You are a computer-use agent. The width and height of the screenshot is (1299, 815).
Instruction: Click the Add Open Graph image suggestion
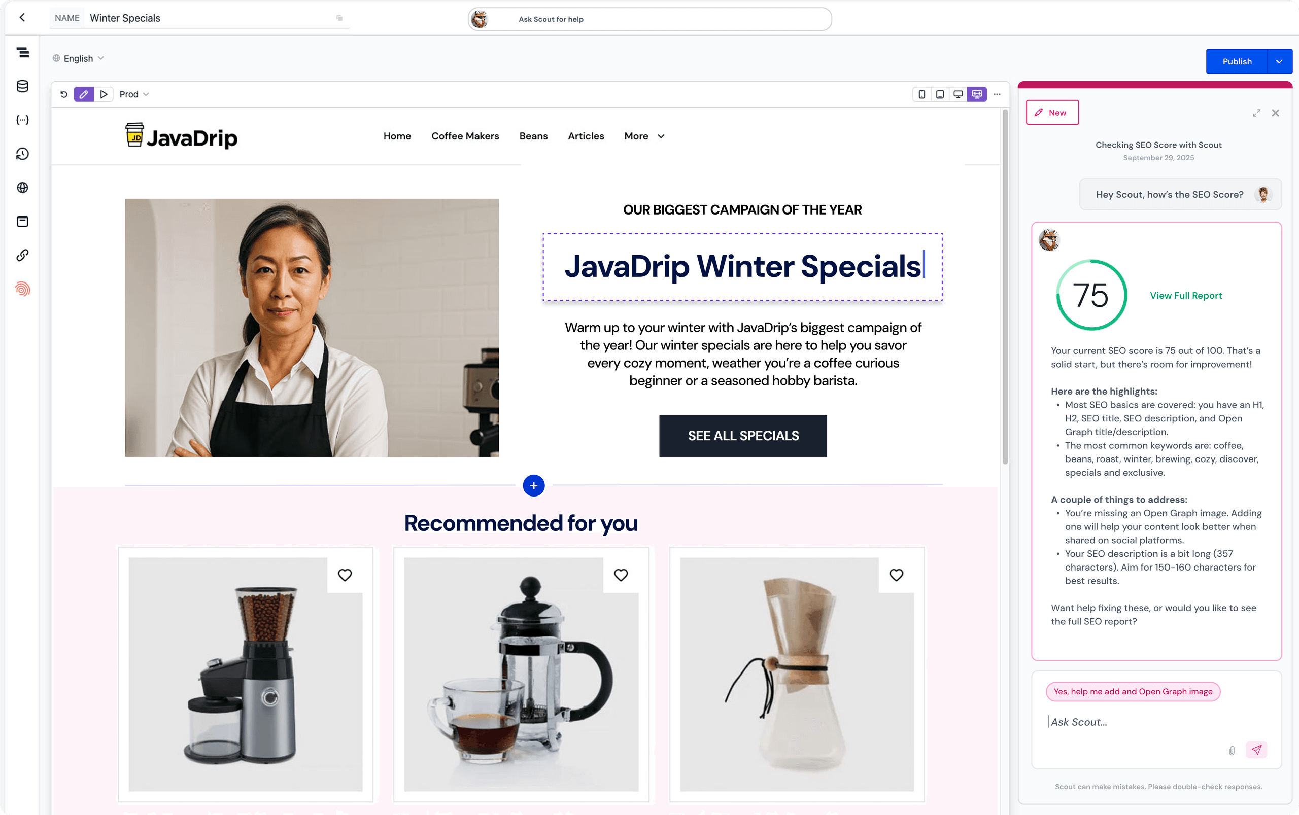click(1133, 692)
